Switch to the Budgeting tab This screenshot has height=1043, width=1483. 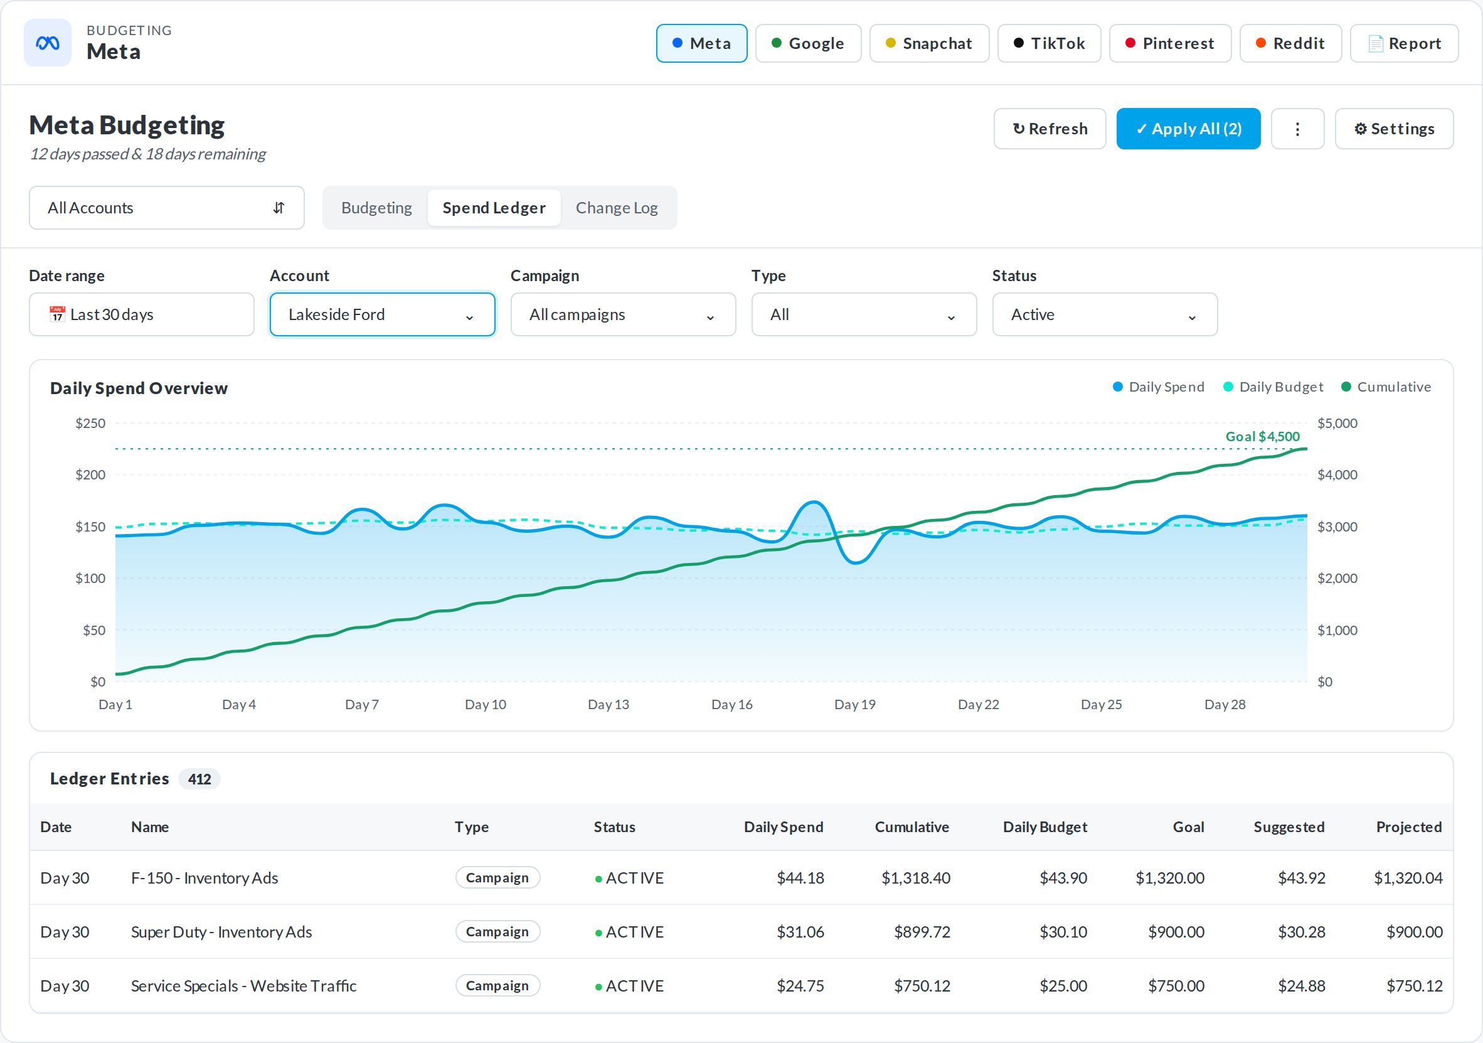376,208
